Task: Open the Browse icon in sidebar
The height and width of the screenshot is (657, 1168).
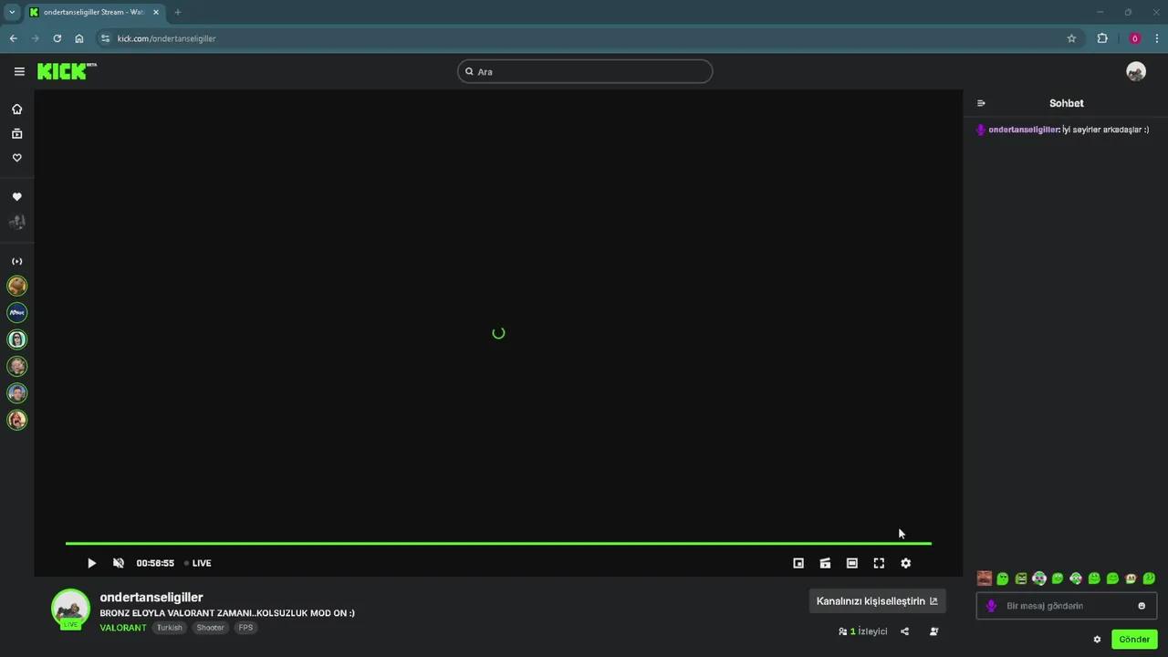Action: (16, 133)
